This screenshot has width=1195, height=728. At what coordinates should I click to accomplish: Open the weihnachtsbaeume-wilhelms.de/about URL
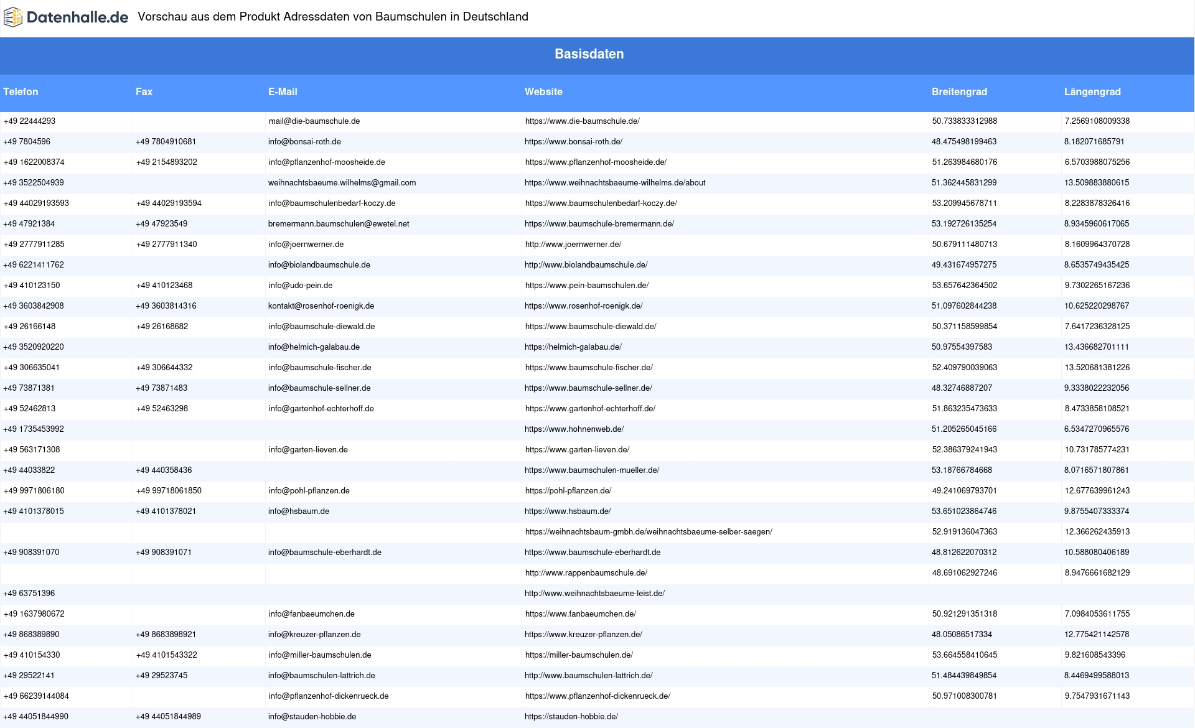click(615, 183)
